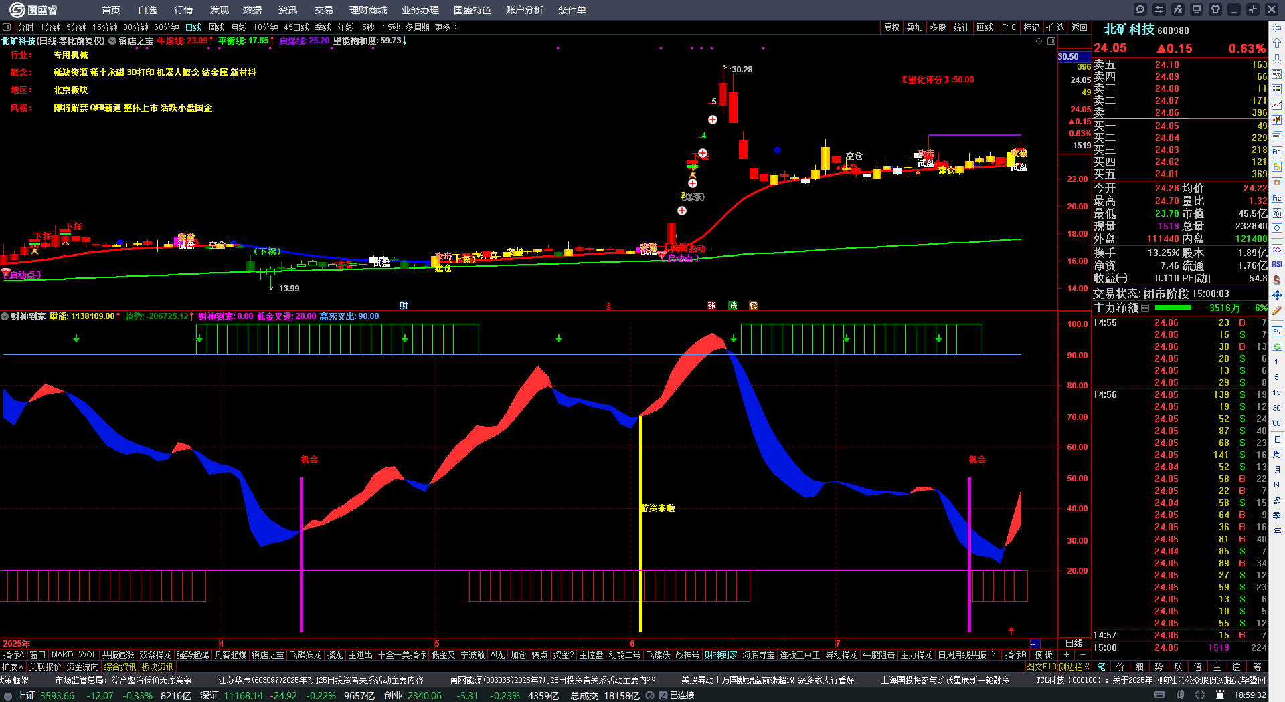This screenshot has height=702, width=1285.
Task: Expand the 扩展 panel at bottom left
Action: (13, 667)
